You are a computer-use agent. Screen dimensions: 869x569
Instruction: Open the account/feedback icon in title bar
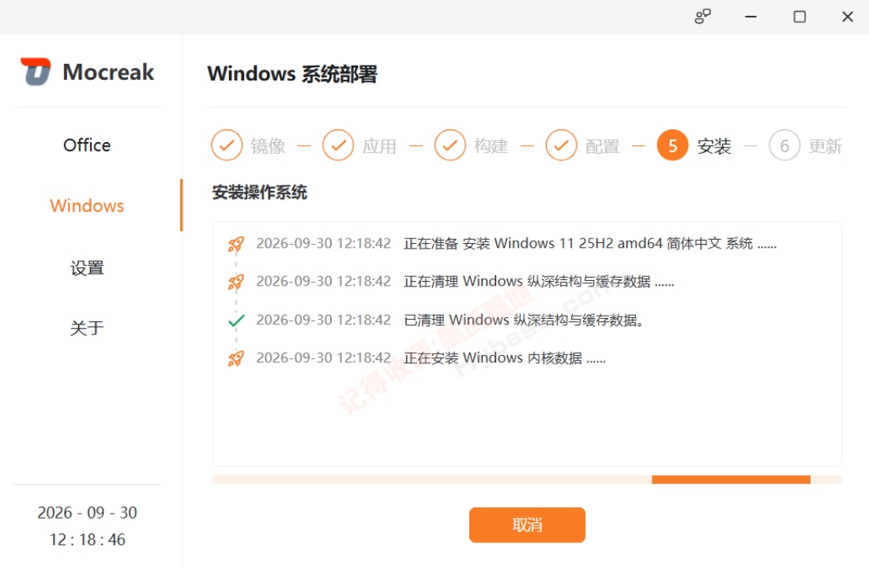tap(702, 17)
